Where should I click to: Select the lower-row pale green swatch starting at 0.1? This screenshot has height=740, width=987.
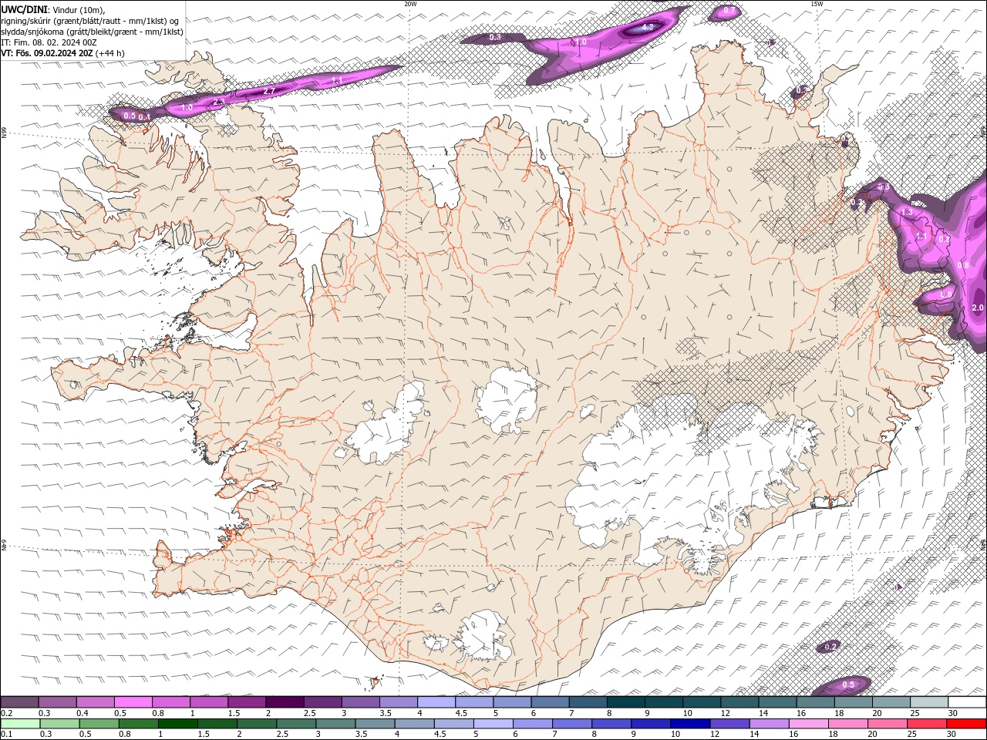coord(21,724)
